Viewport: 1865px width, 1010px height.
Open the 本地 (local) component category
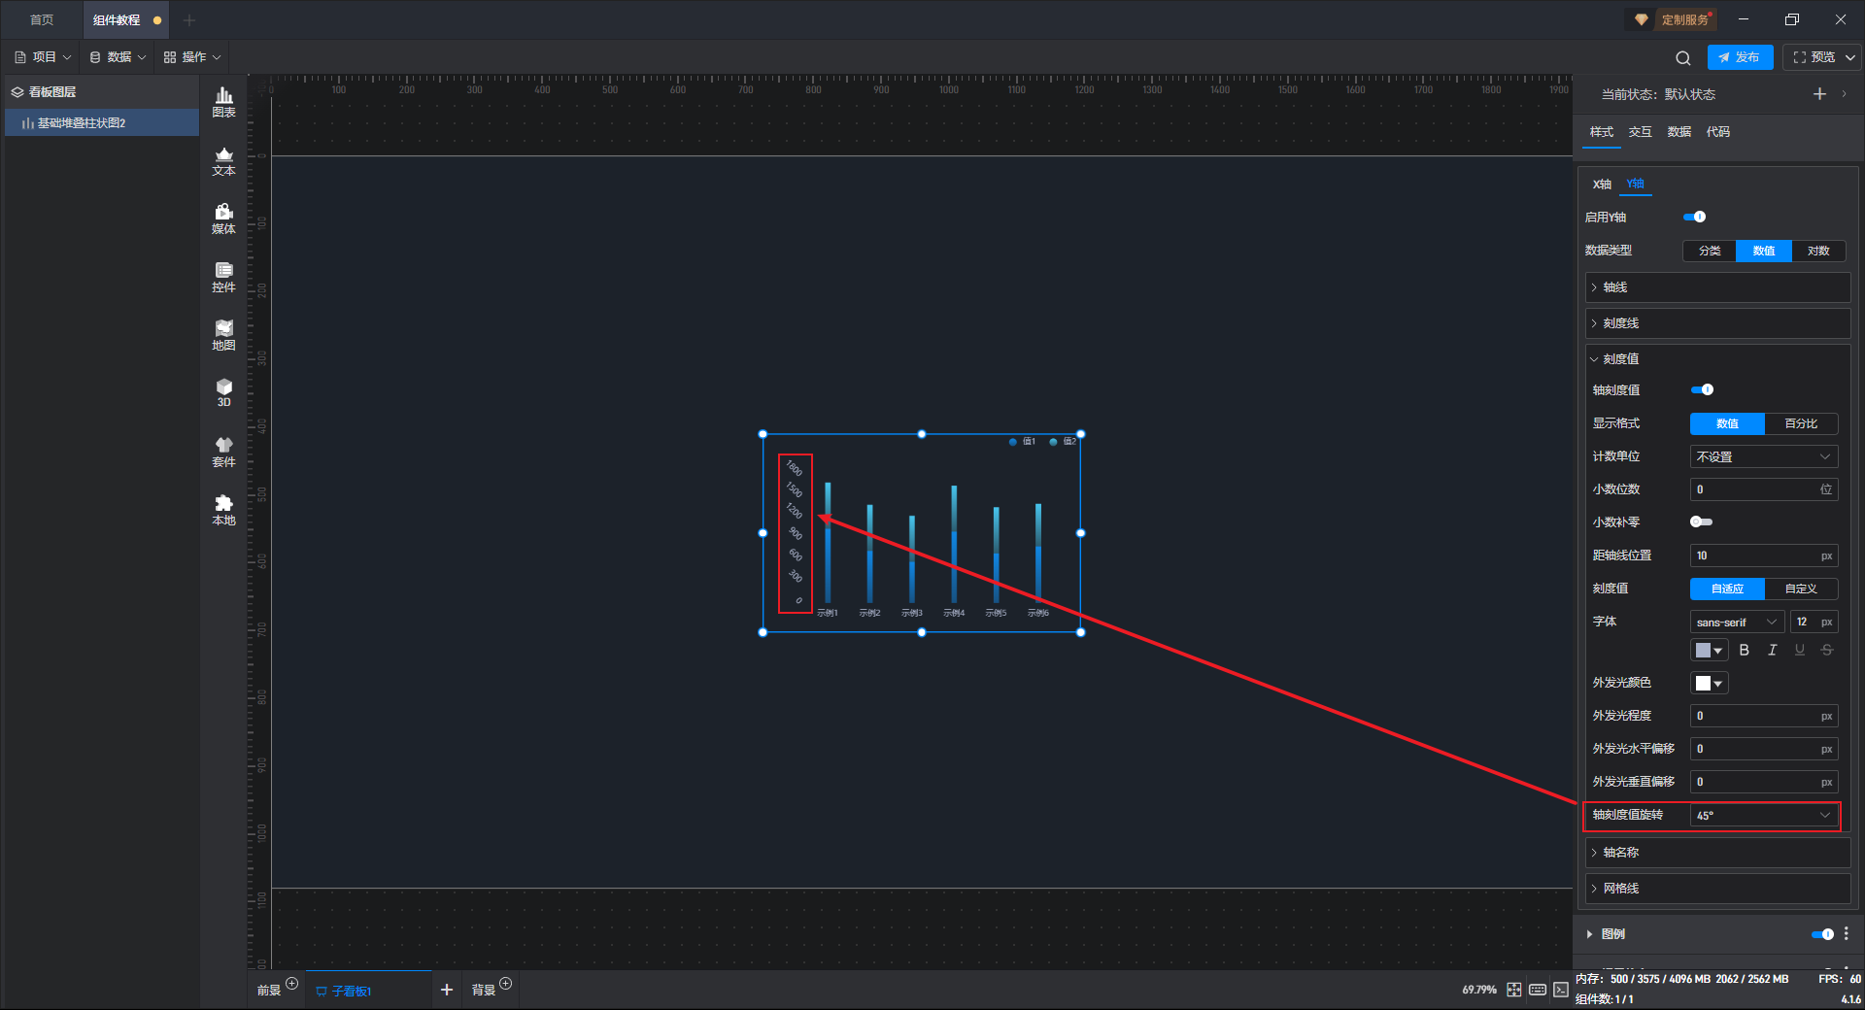223,510
